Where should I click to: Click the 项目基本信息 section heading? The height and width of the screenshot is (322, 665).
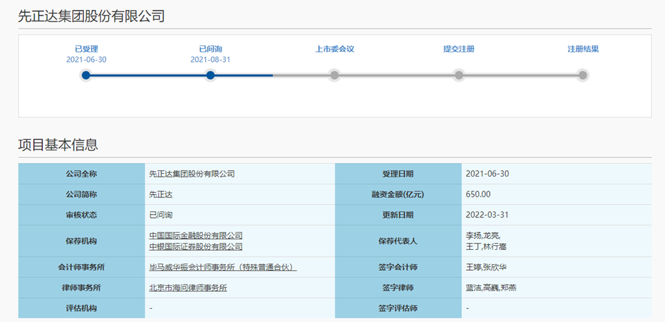58,145
